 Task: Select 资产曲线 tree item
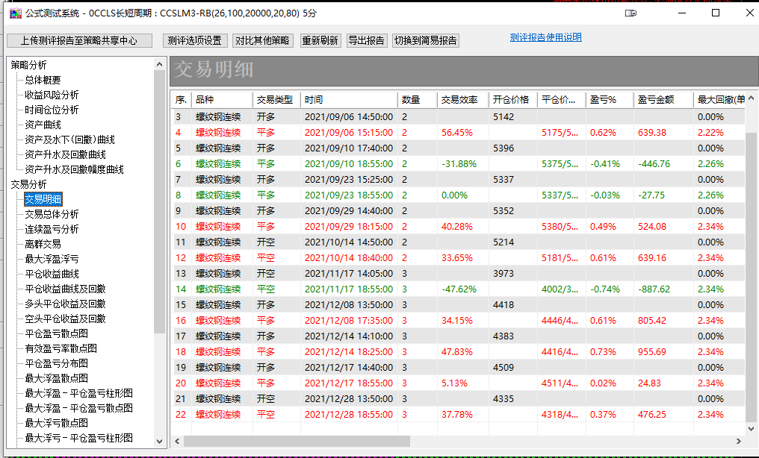point(43,125)
